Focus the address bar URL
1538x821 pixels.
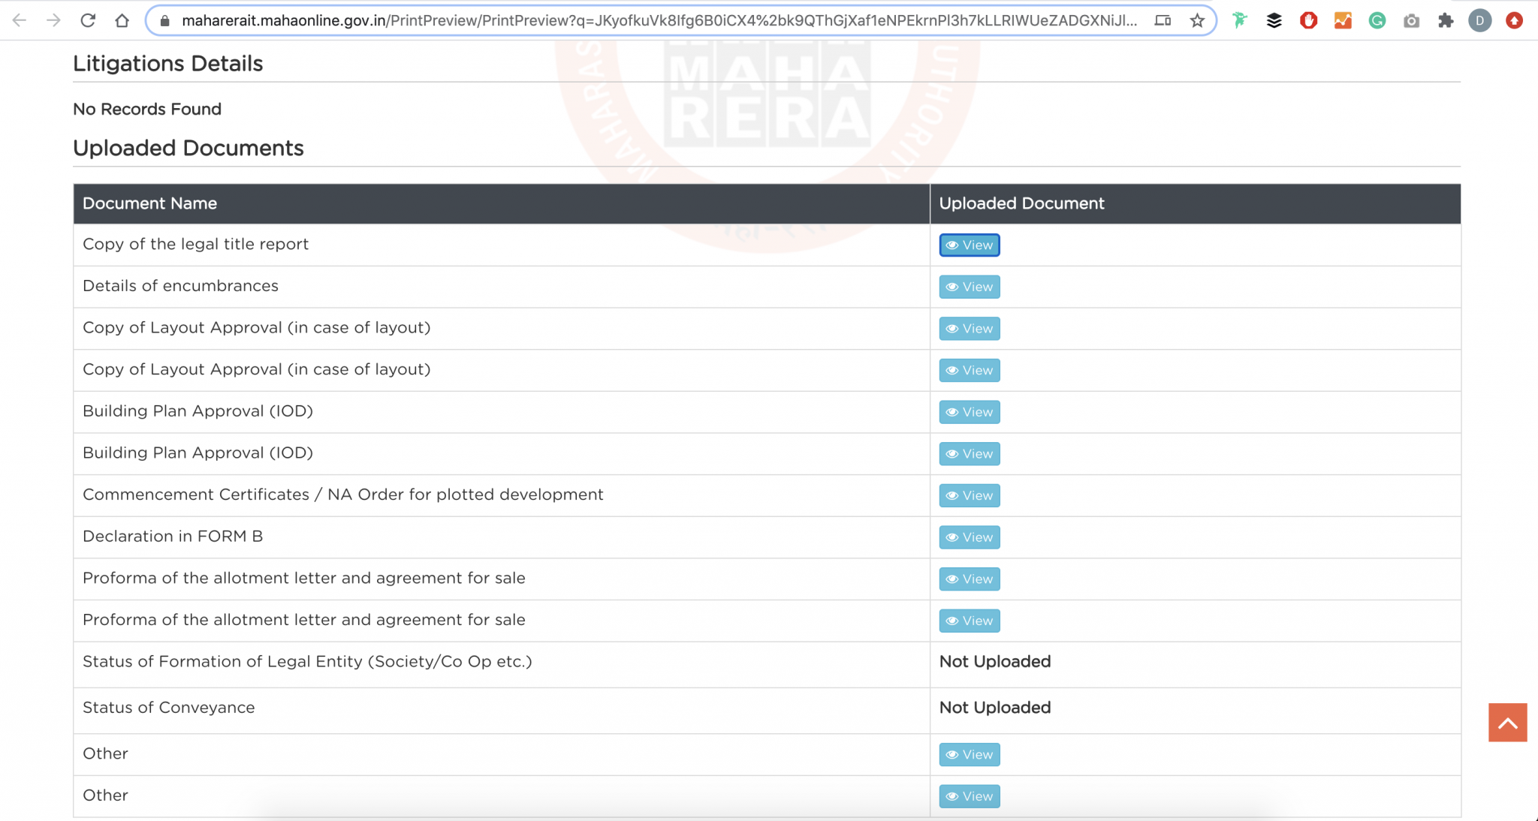[659, 21]
